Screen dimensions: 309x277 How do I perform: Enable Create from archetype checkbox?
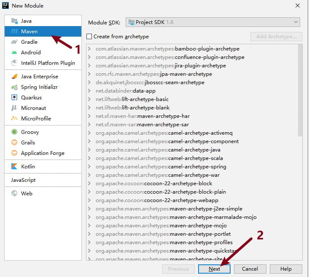point(89,36)
